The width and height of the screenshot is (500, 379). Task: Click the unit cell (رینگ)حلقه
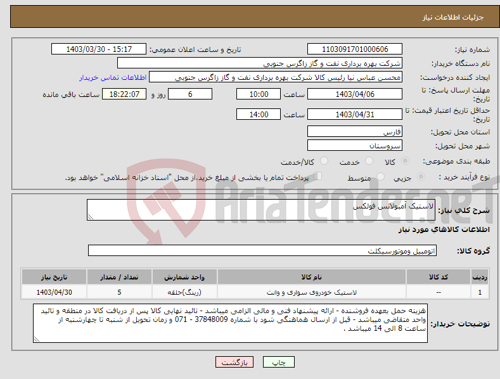click(184, 292)
